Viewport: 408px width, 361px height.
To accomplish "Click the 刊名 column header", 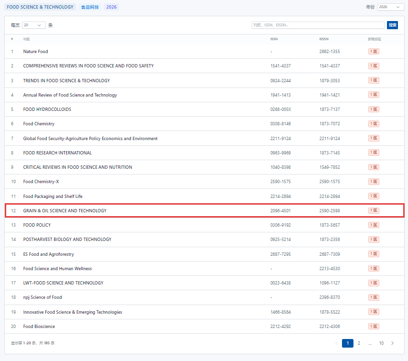I will pos(26,39).
